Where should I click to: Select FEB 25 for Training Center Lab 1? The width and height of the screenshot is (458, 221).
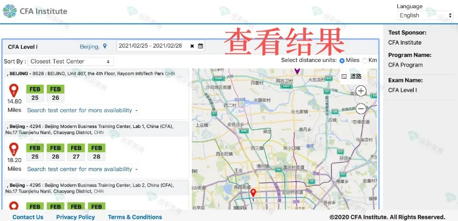(35, 152)
